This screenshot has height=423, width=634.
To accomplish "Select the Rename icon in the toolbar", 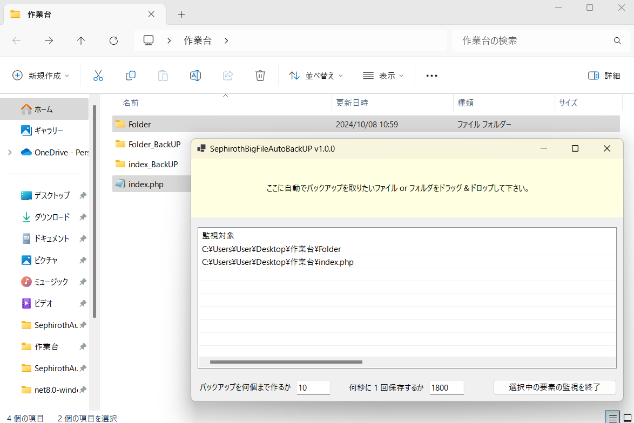I will [x=195, y=76].
